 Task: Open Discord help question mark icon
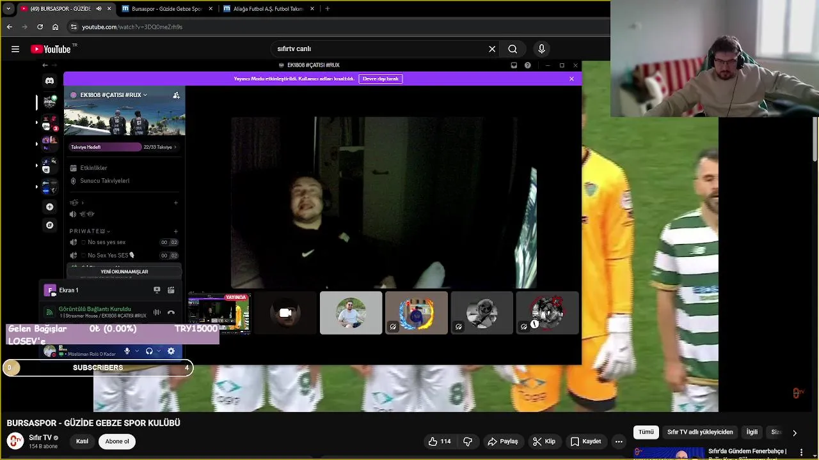pos(527,65)
